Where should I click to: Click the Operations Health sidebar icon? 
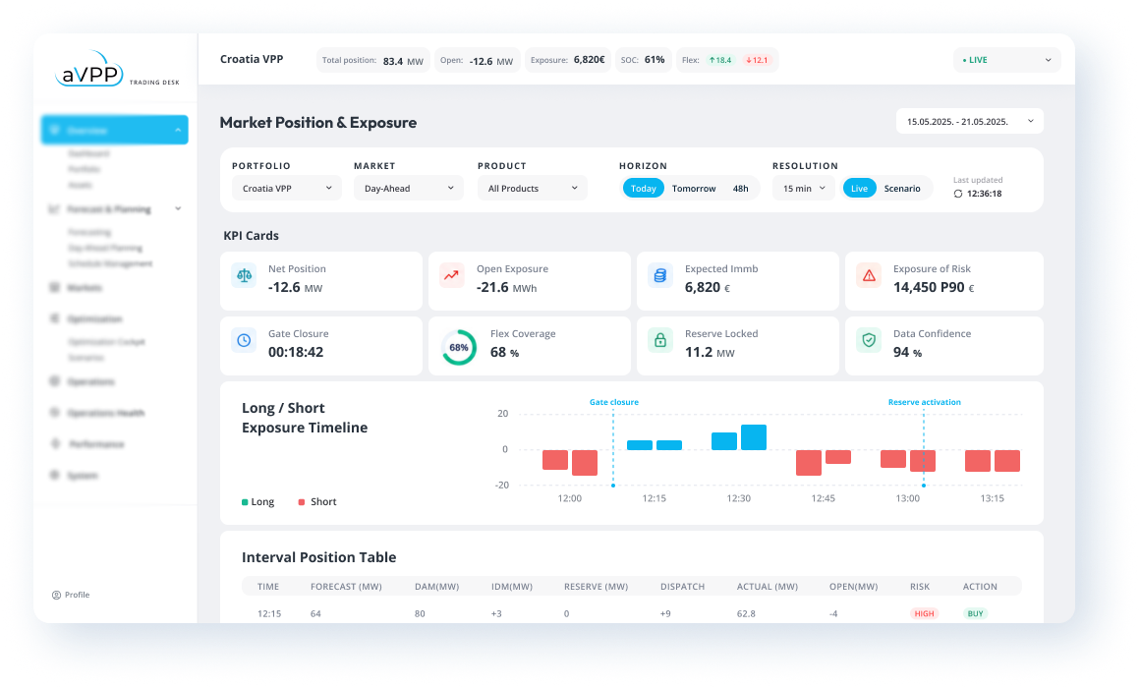pyautogui.click(x=54, y=413)
